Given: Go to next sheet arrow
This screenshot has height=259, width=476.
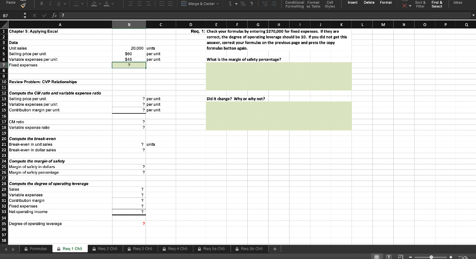Looking at the screenshot, I should [x=13, y=249].
